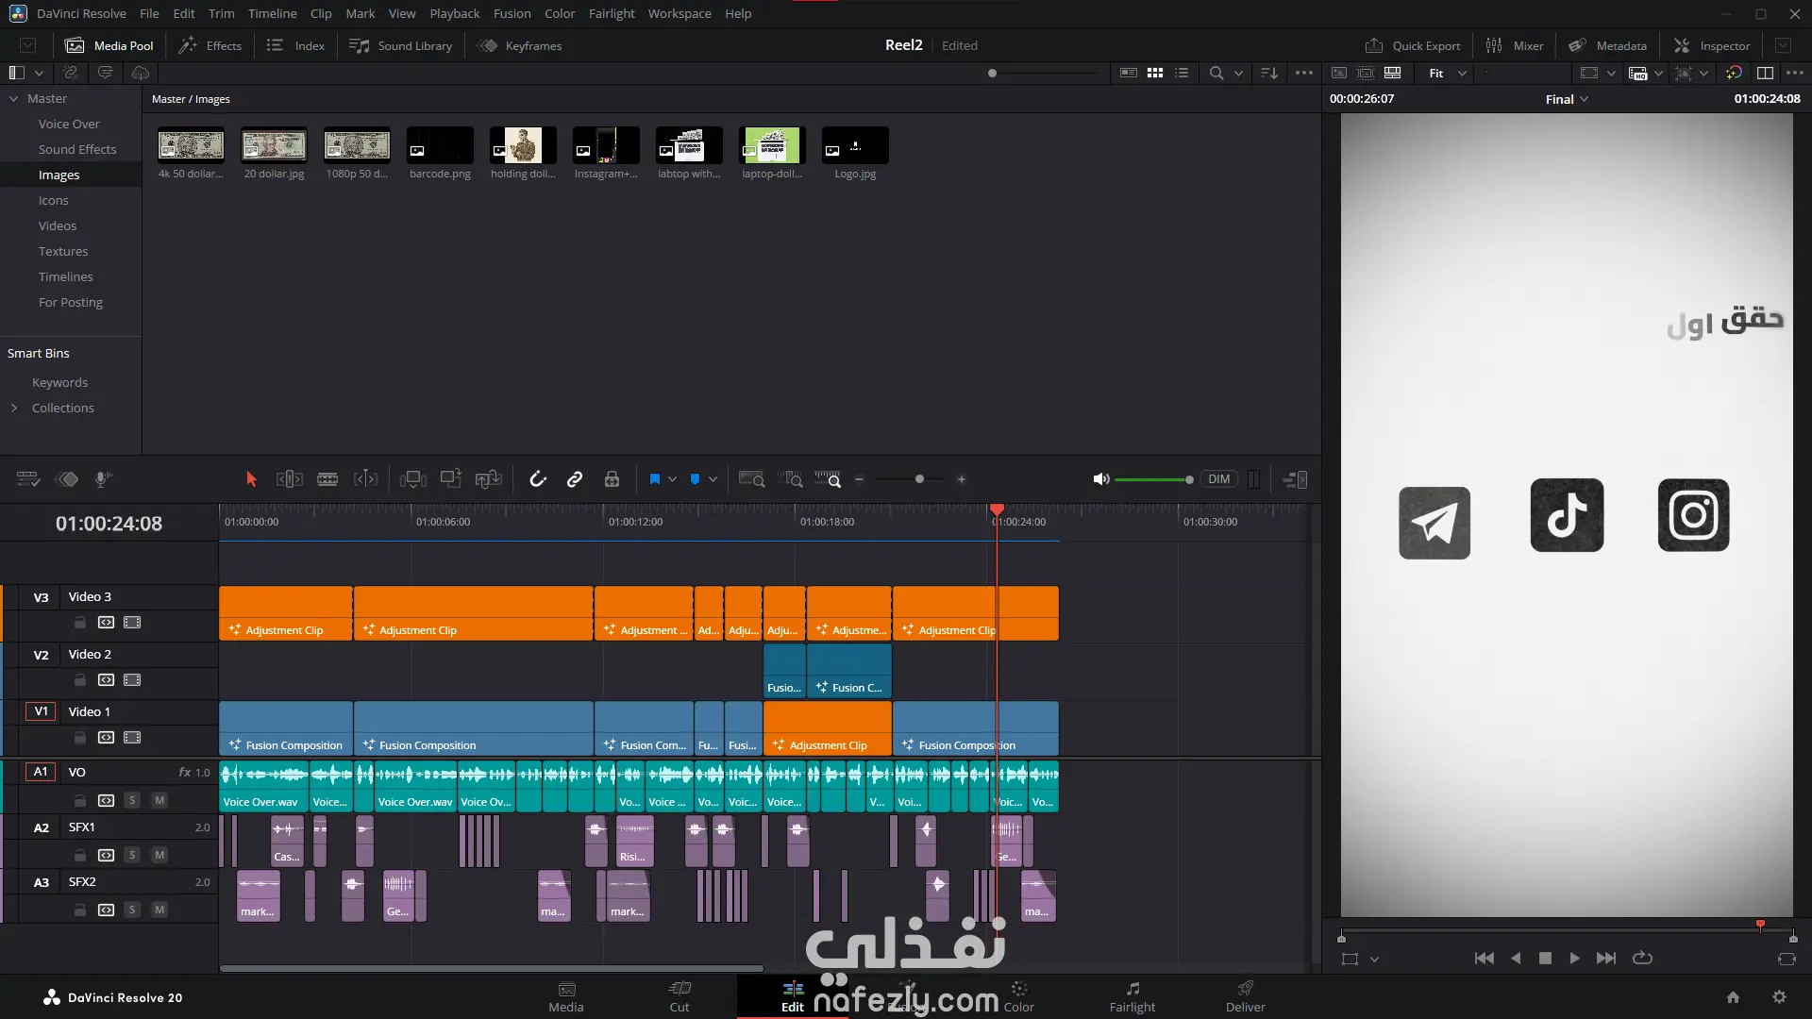This screenshot has height=1019, width=1812.
Task: Open the Fairlight menu
Action: click(x=611, y=13)
